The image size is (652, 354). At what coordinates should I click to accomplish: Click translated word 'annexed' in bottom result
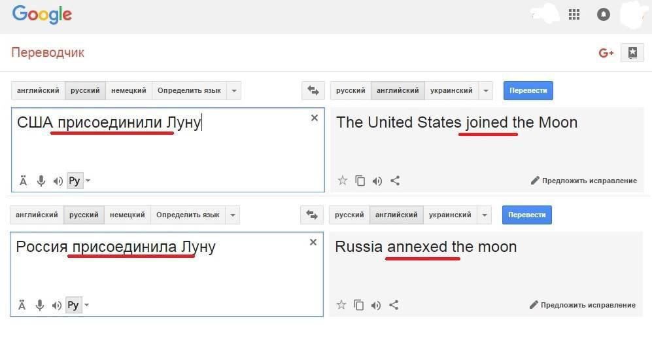(x=417, y=247)
